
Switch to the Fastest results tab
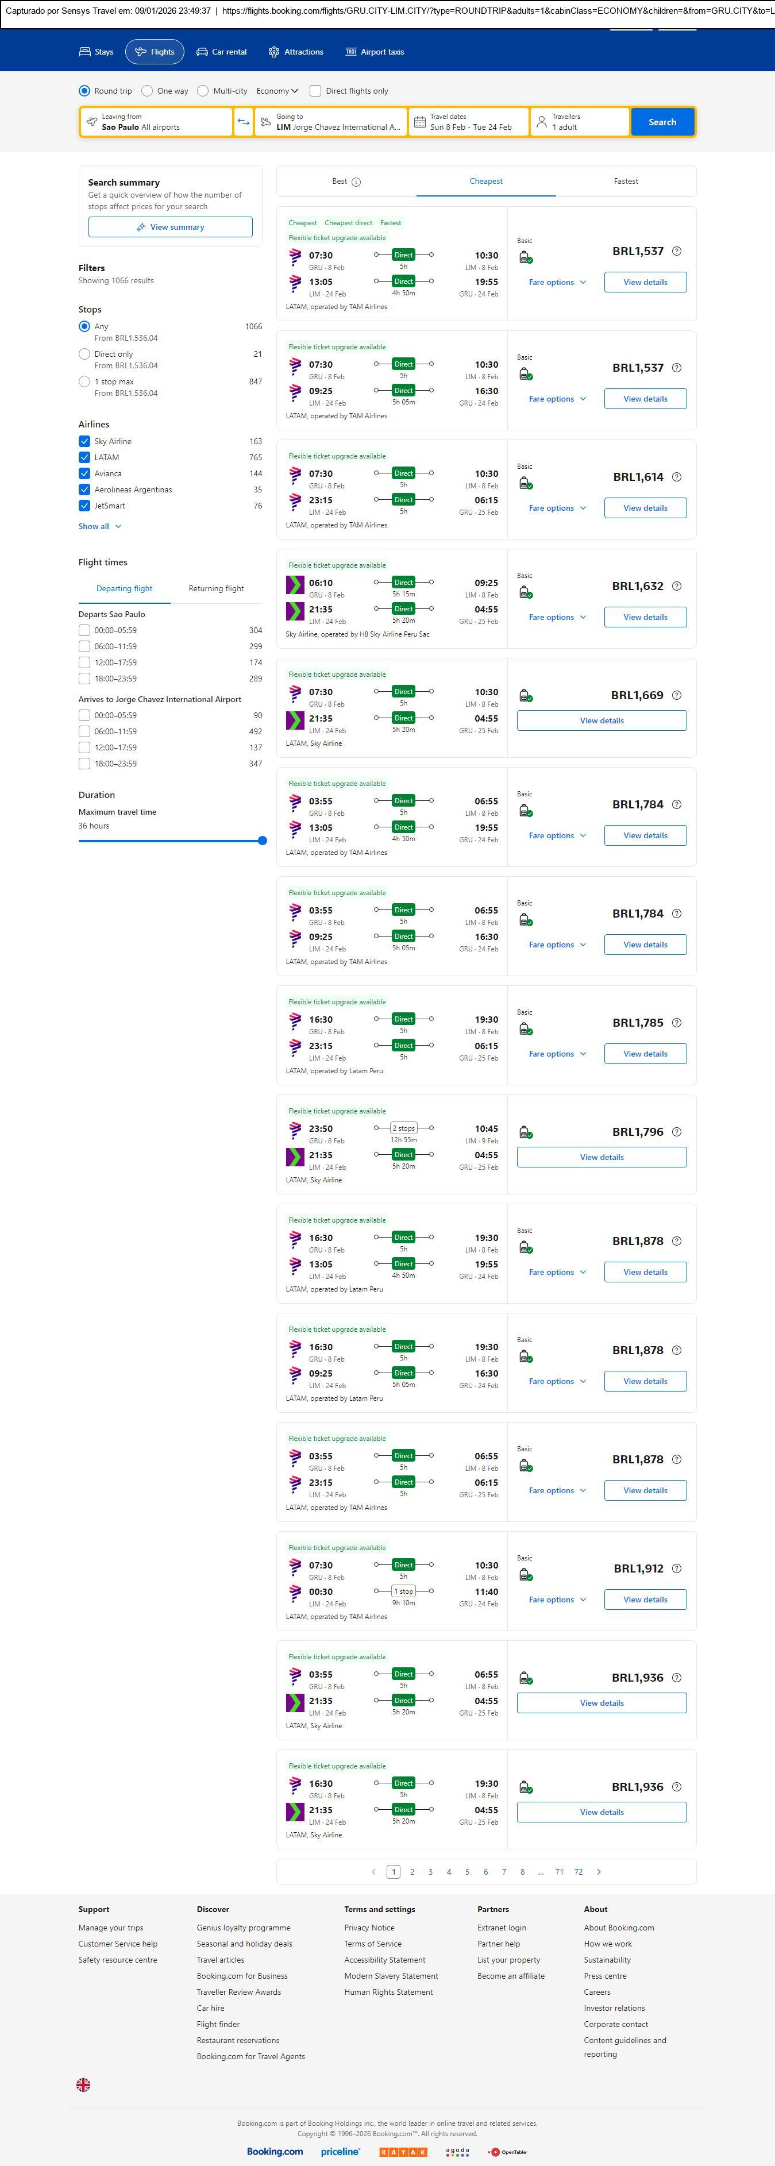tap(626, 182)
